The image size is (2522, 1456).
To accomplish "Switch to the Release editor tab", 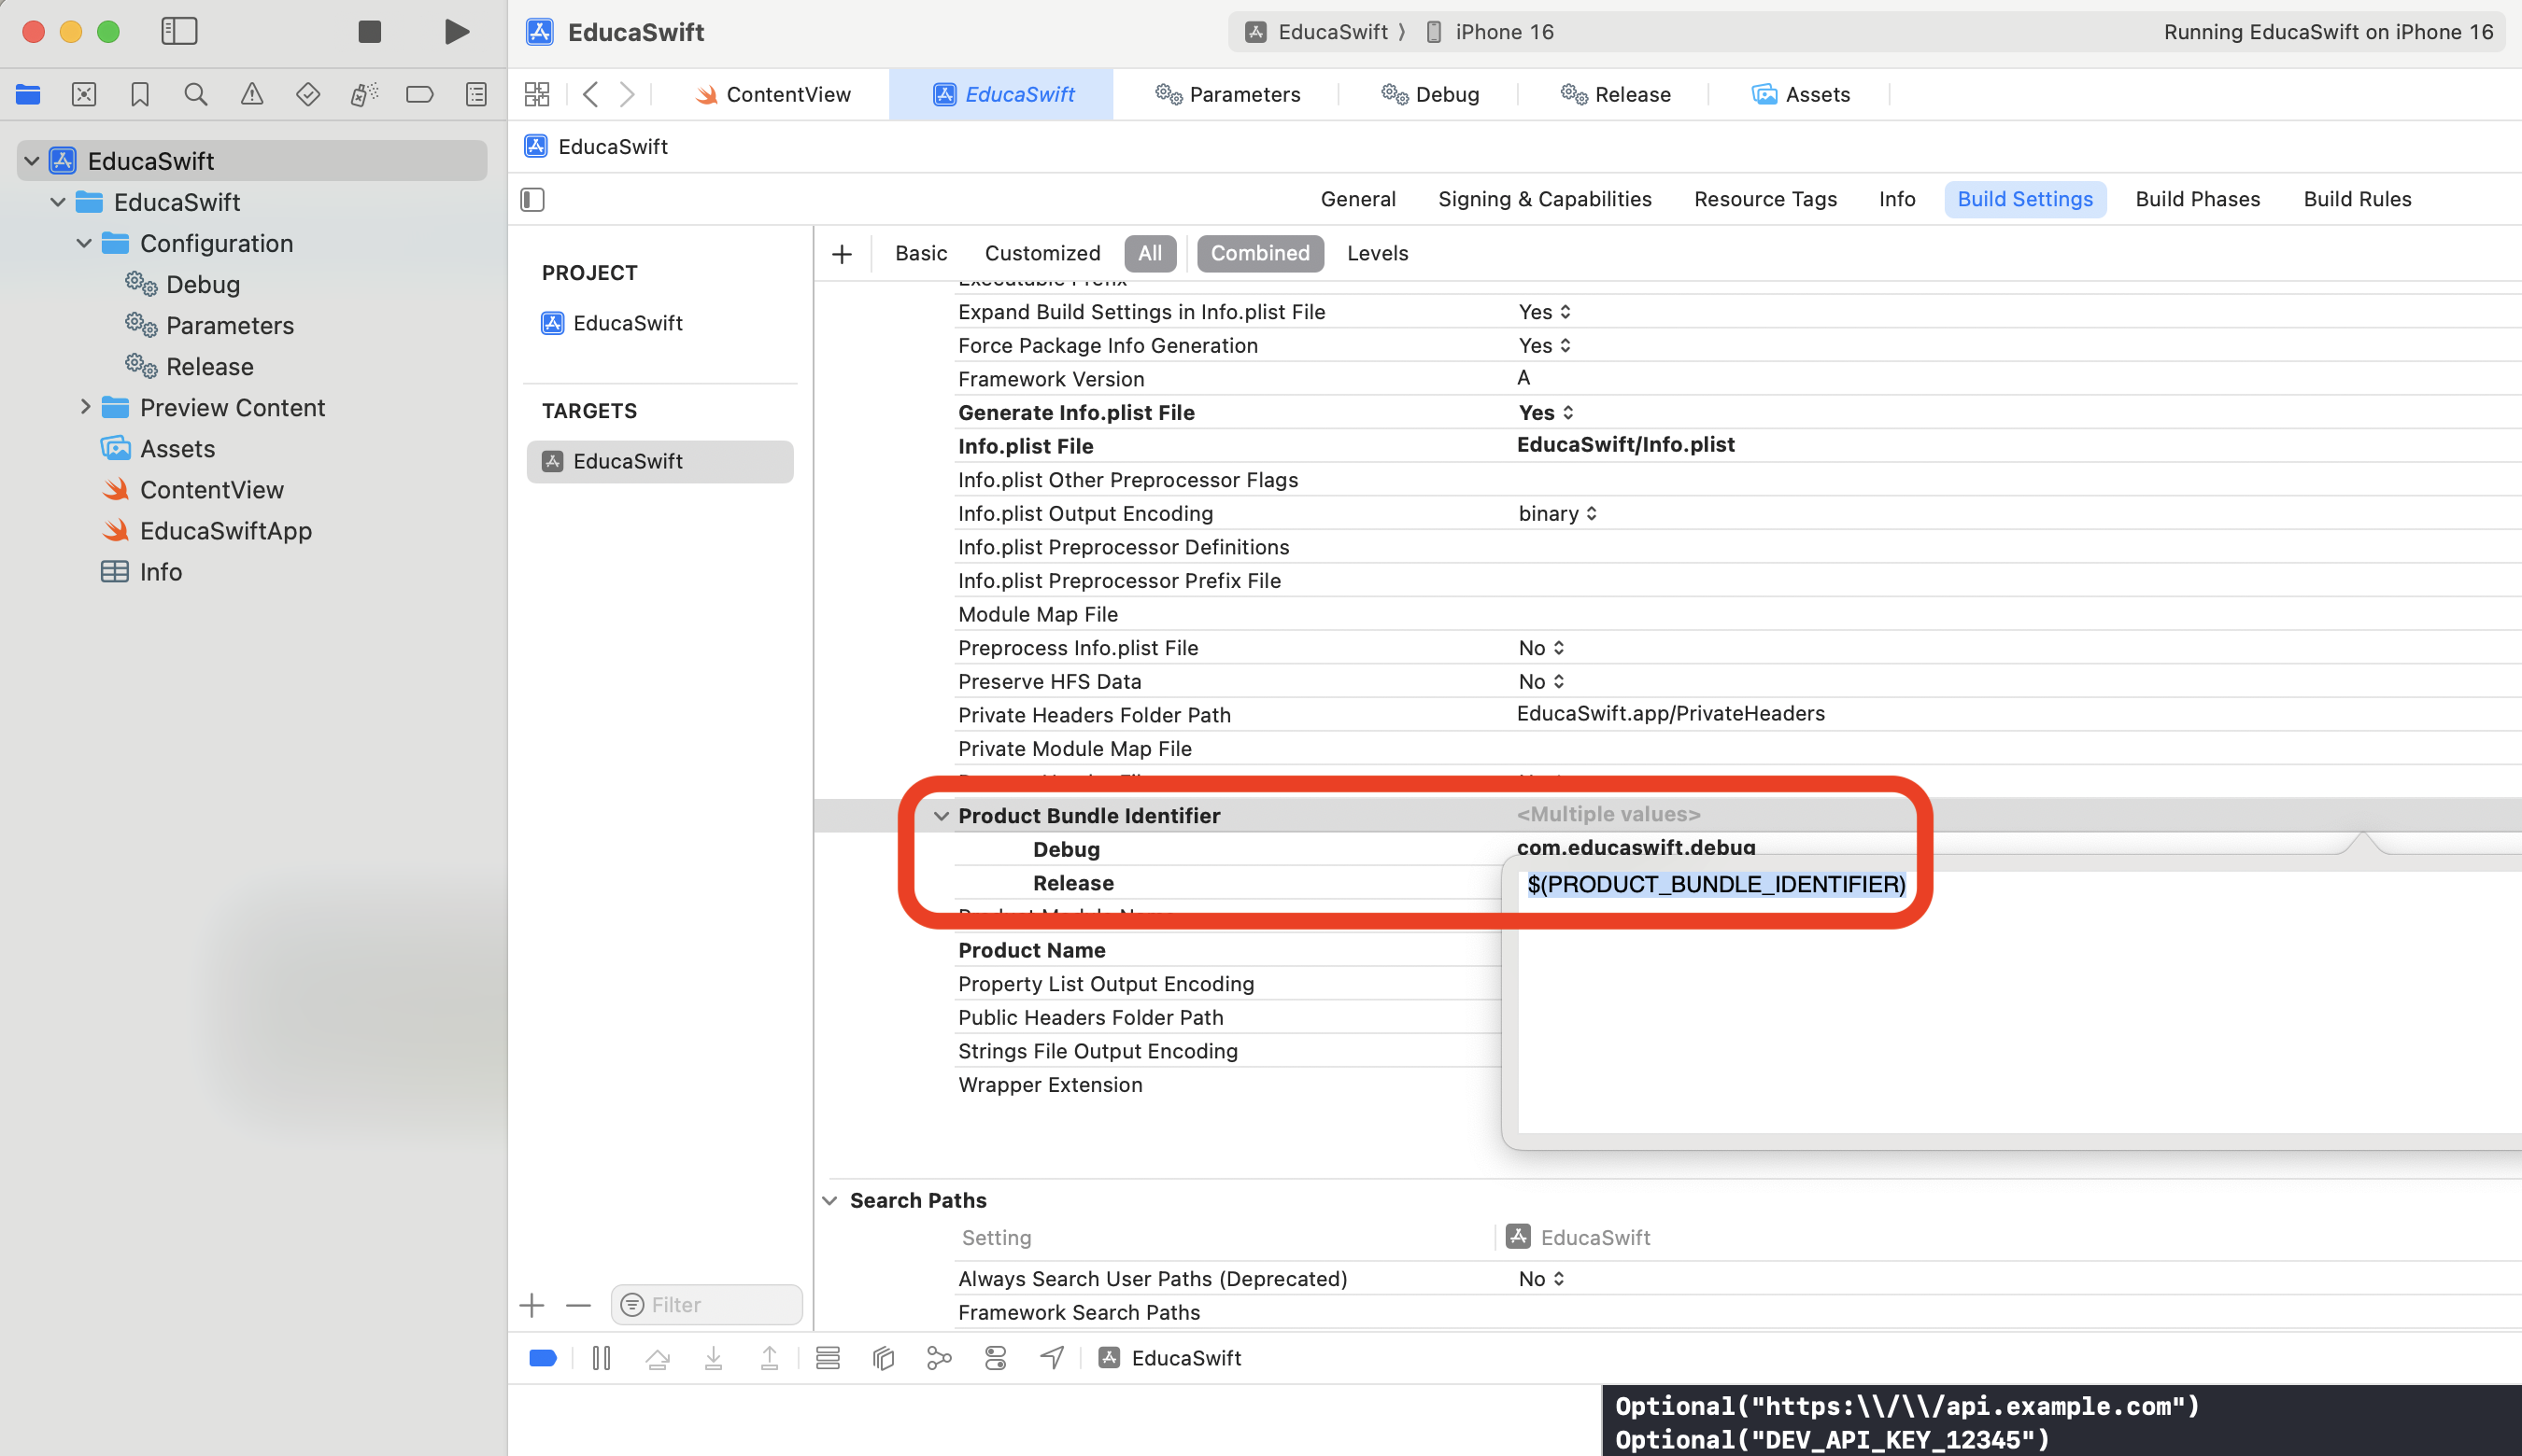I will [1615, 95].
